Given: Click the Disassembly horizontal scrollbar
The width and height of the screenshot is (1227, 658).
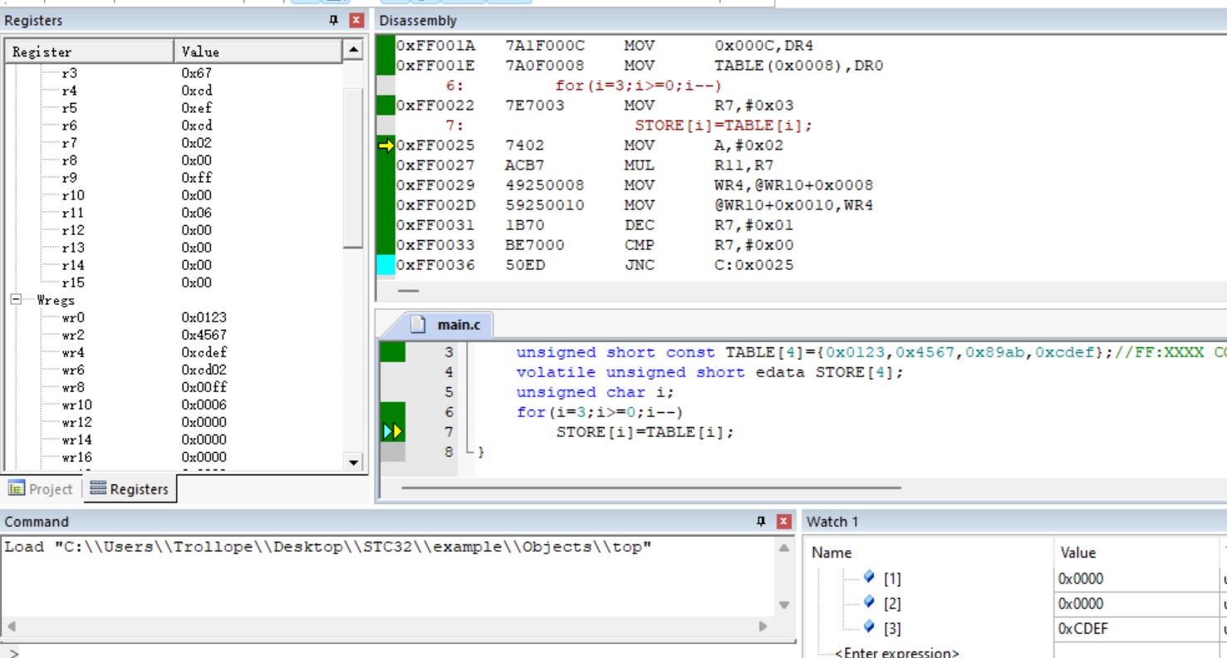Looking at the screenshot, I should point(408,292).
